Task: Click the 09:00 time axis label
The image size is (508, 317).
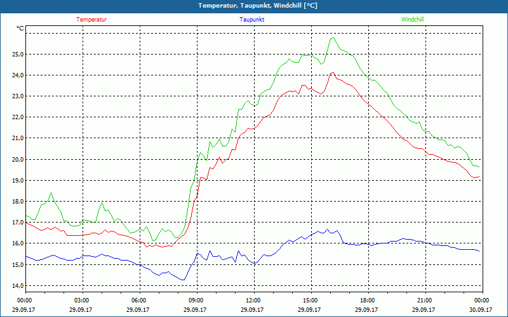Action: 195,301
